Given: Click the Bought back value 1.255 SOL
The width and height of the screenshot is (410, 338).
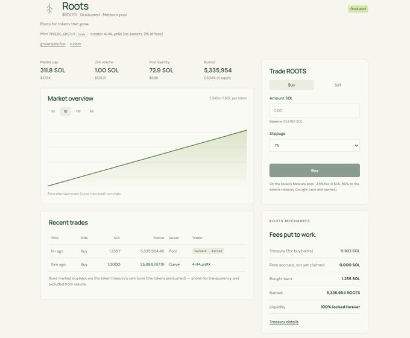Looking at the screenshot, I should click(x=351, y=279).
